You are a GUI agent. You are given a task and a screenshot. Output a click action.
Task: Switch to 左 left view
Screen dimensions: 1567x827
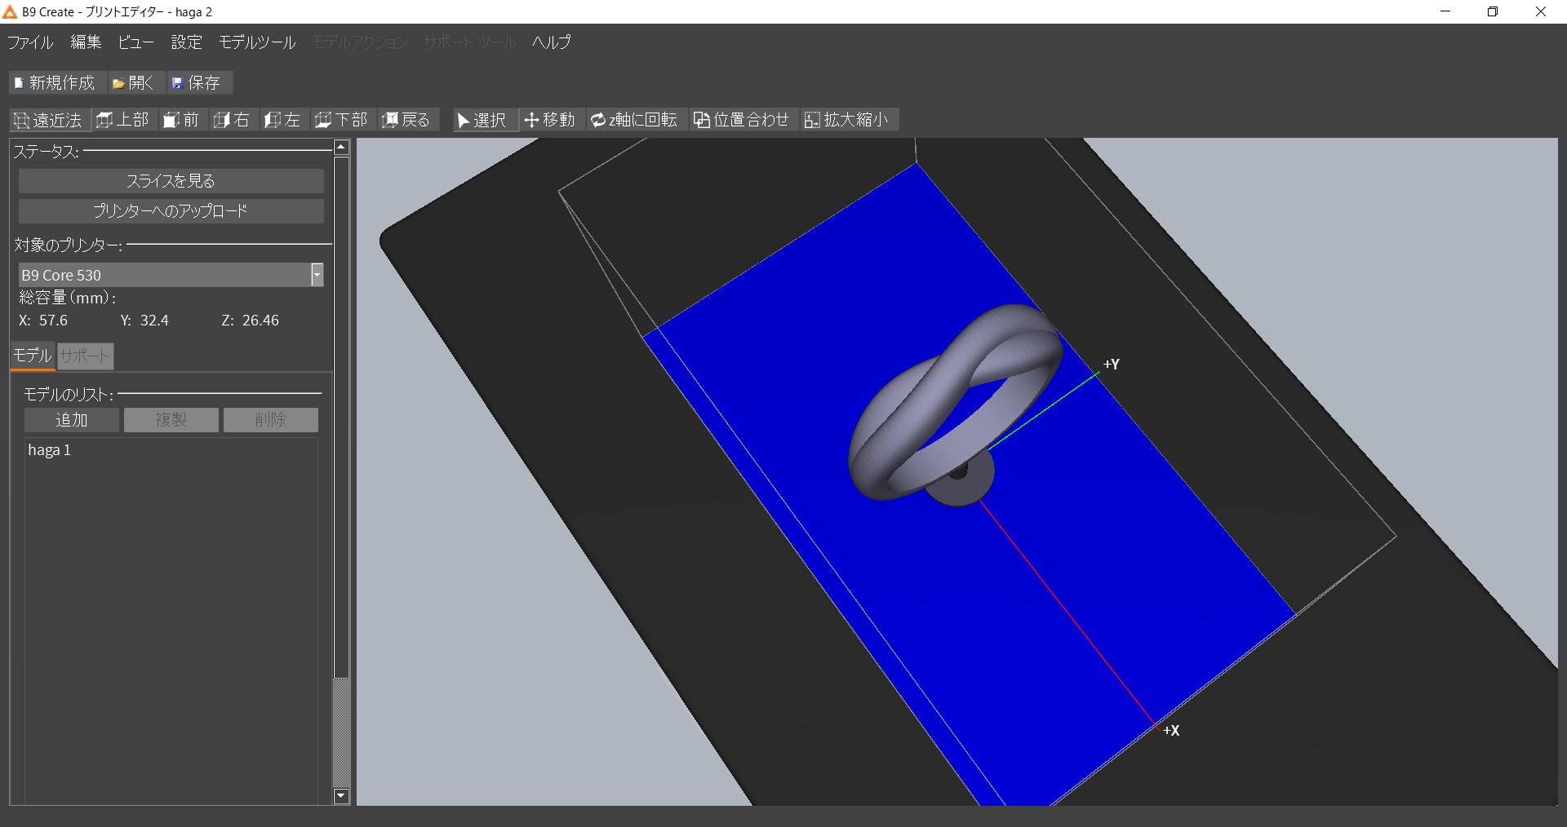click(282, 121)
